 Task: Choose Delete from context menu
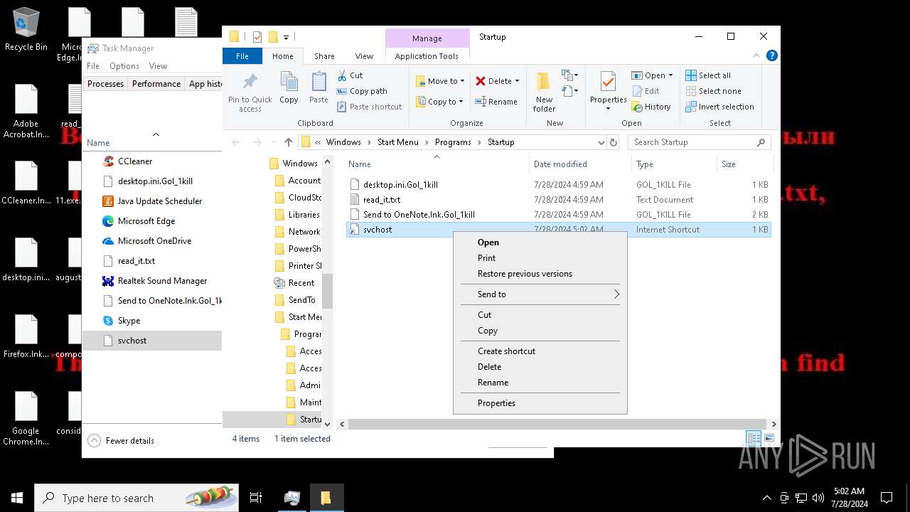coord(540,367)
